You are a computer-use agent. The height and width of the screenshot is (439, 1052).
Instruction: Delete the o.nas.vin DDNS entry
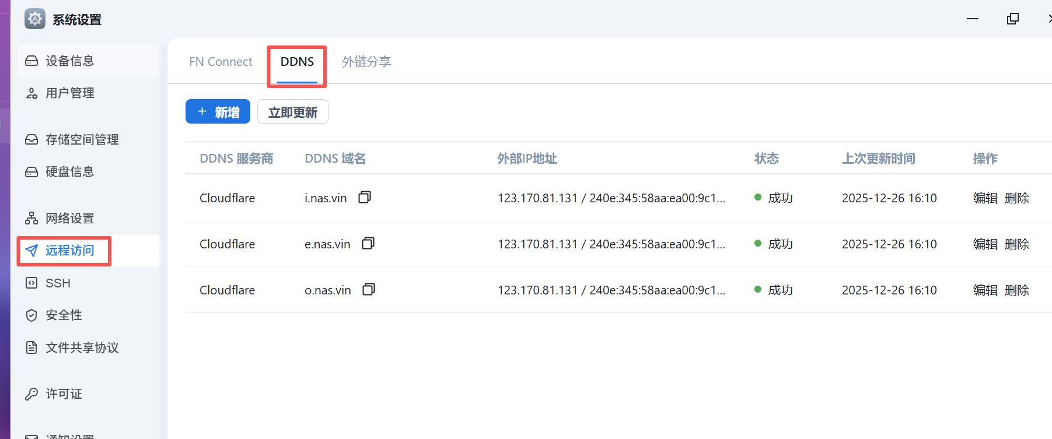click(x=1017, y=290)
